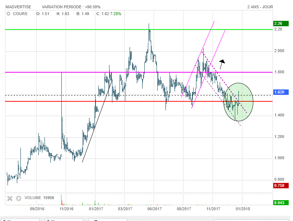Image resolution: width=293 pixels, height=221 pixels.
Task: Click the 08/2017 date axis label
Action: click(x=184, y=209)
